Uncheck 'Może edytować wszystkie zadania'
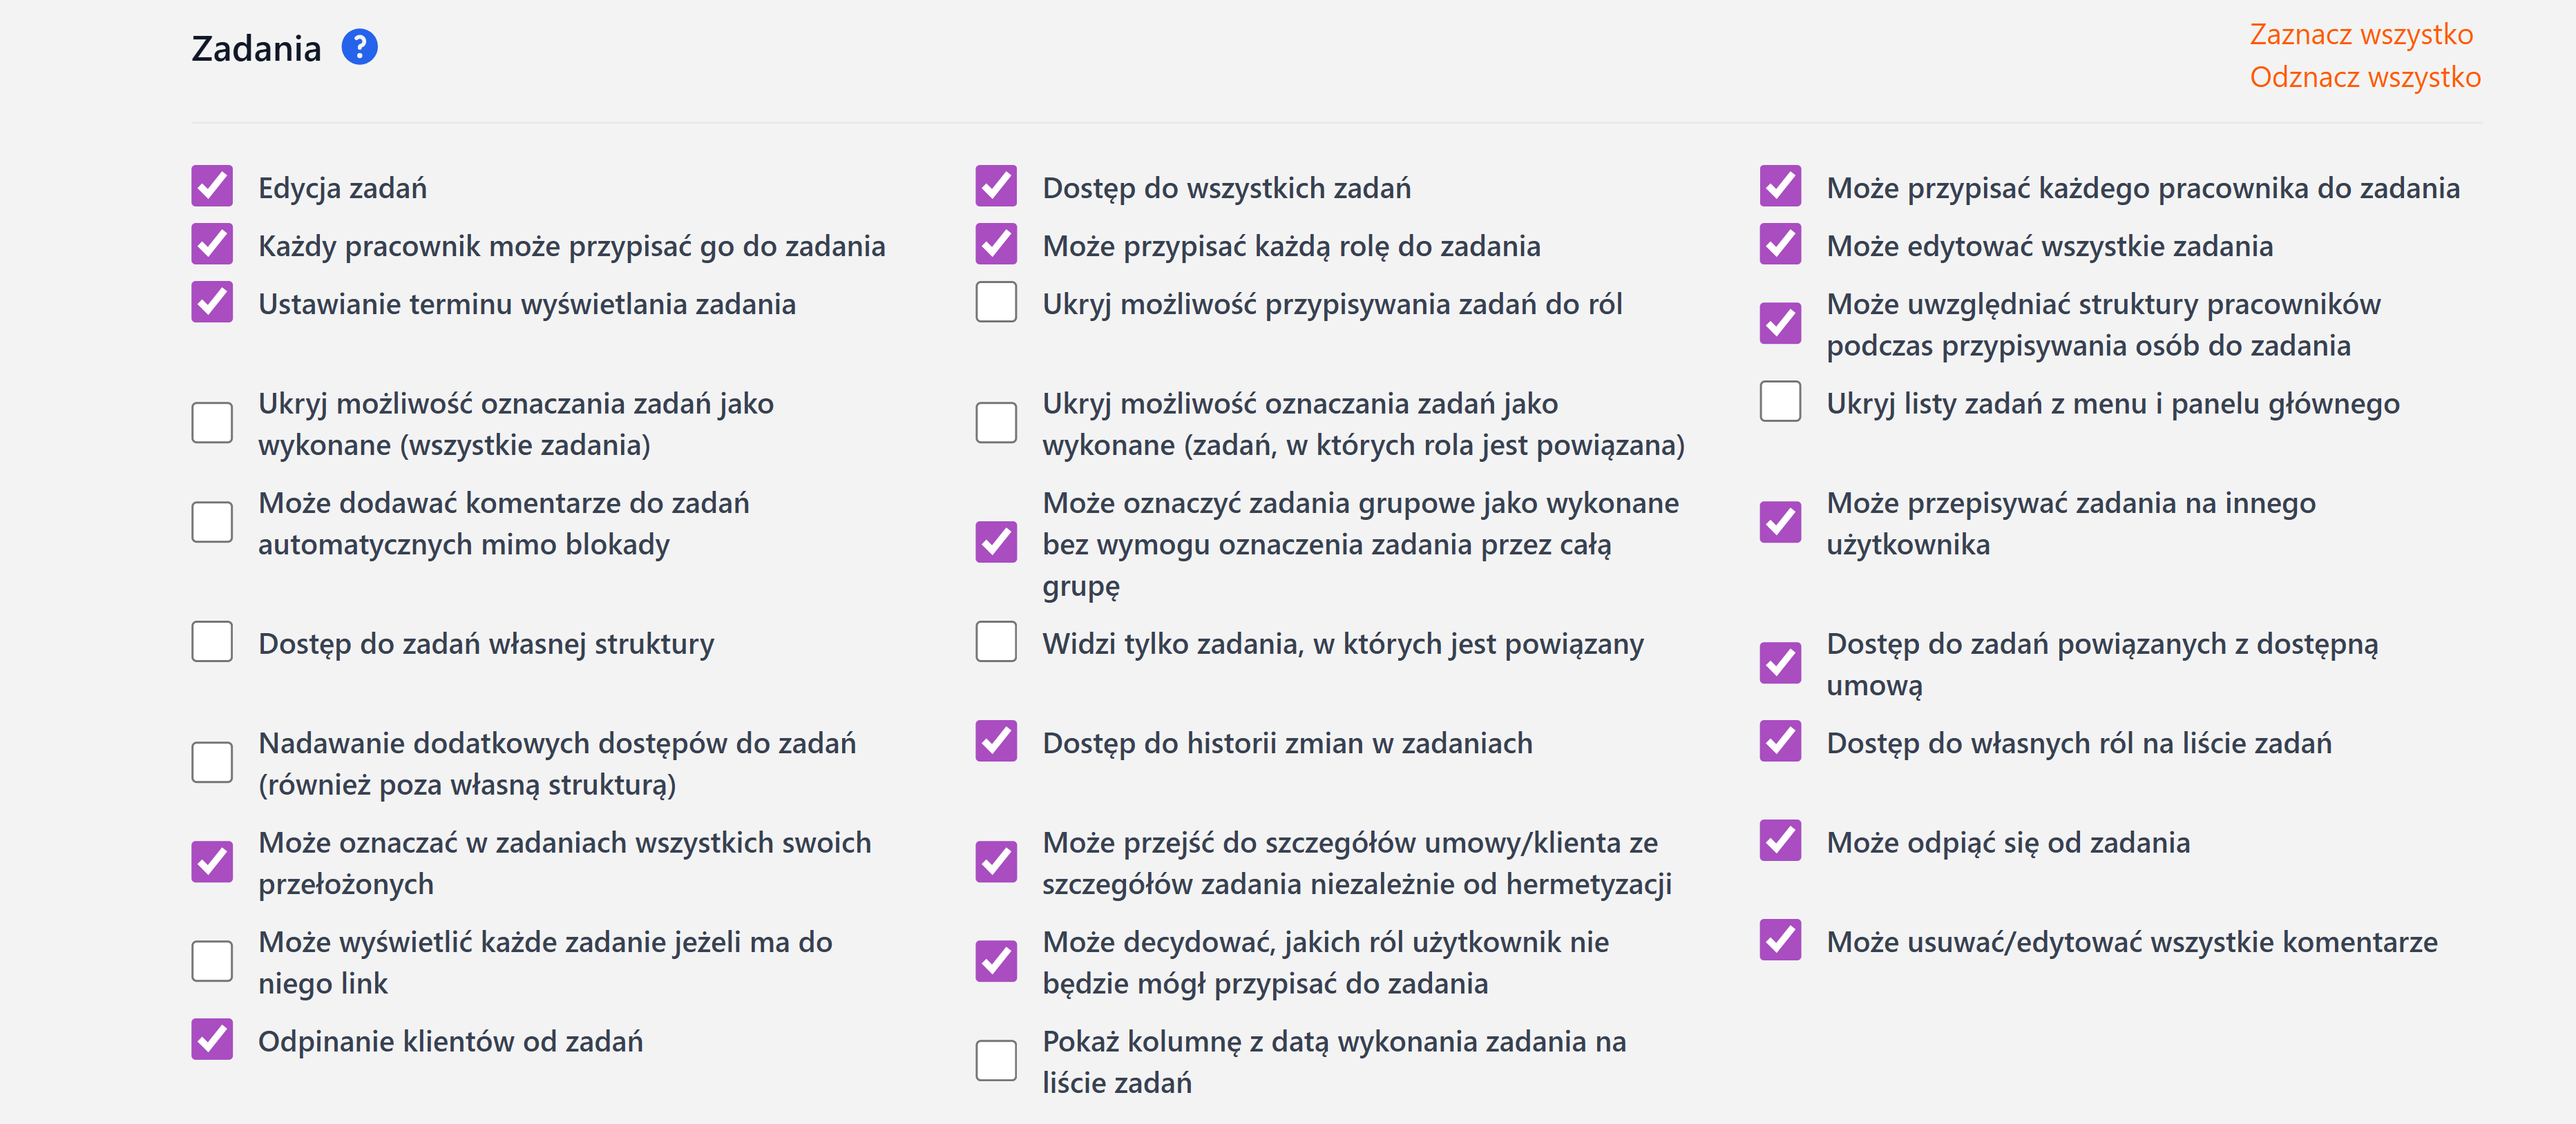 1780,245
